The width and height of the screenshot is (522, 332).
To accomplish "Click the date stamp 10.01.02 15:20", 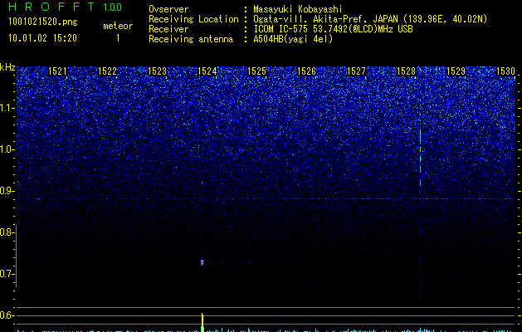I will pos(42,38).
